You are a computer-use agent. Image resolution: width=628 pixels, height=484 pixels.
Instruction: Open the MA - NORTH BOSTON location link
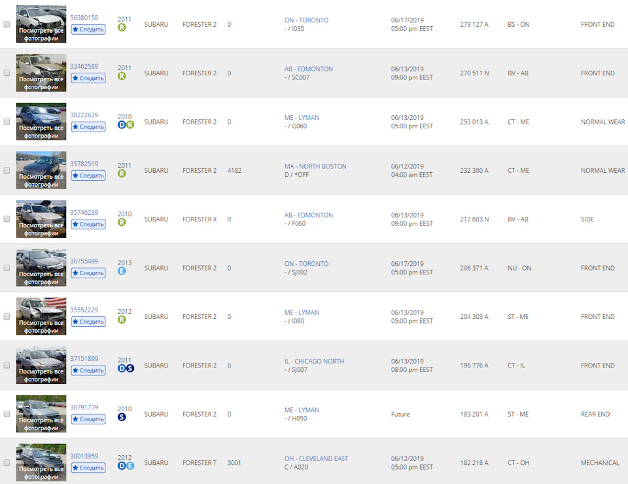pos(315,166)
